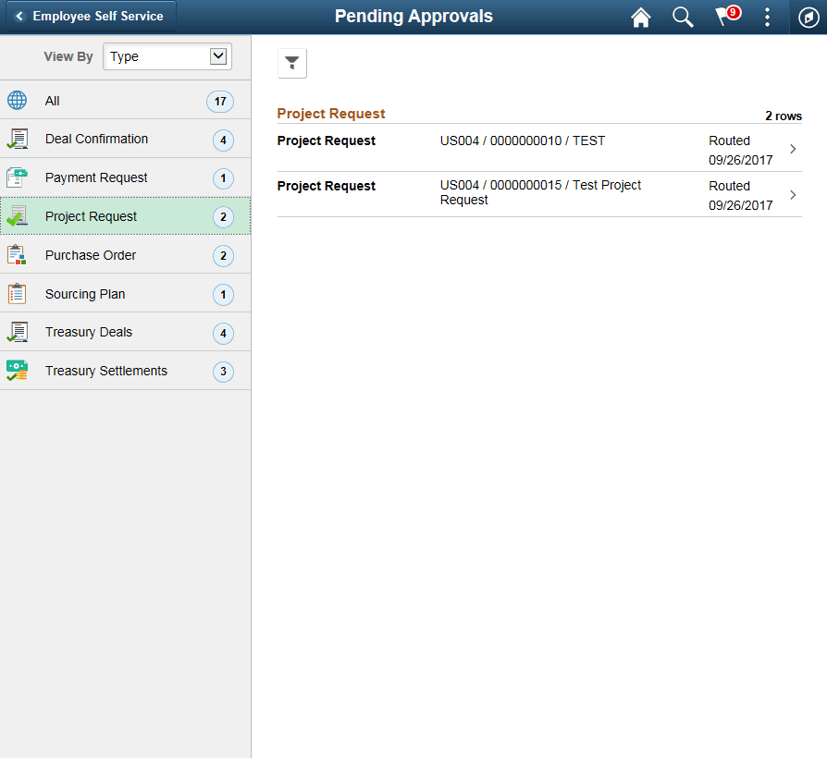The width and height of the screenshot is (827, 758).
Task: Expand the Test Project Request row chevron
Action: (x=793, y=194)
